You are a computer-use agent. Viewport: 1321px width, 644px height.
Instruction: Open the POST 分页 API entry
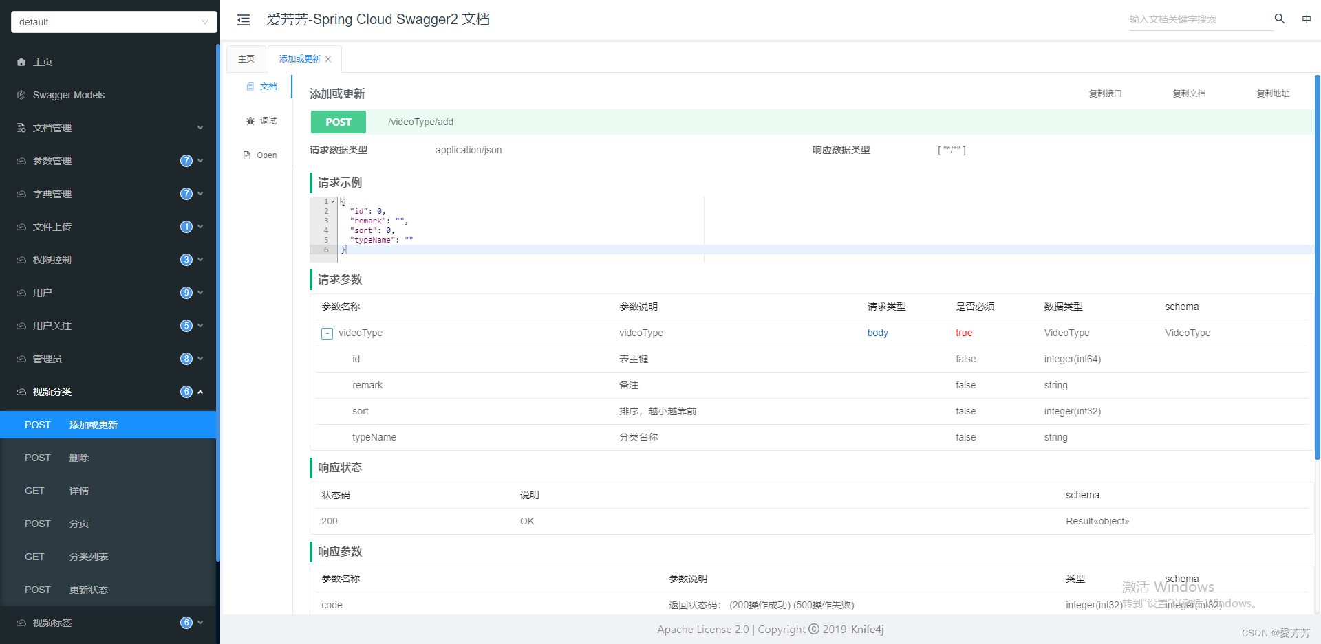pyautogui.click(x=109, y=524)
